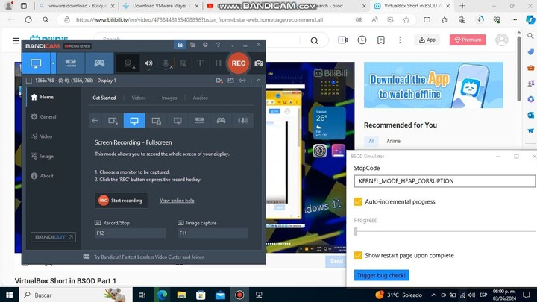Select audio only recording mode

point(242,121)
